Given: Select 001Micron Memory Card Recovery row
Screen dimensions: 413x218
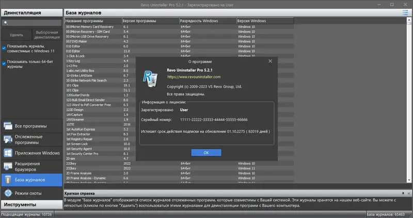Looking at the screenshot, I should point(179,27).
